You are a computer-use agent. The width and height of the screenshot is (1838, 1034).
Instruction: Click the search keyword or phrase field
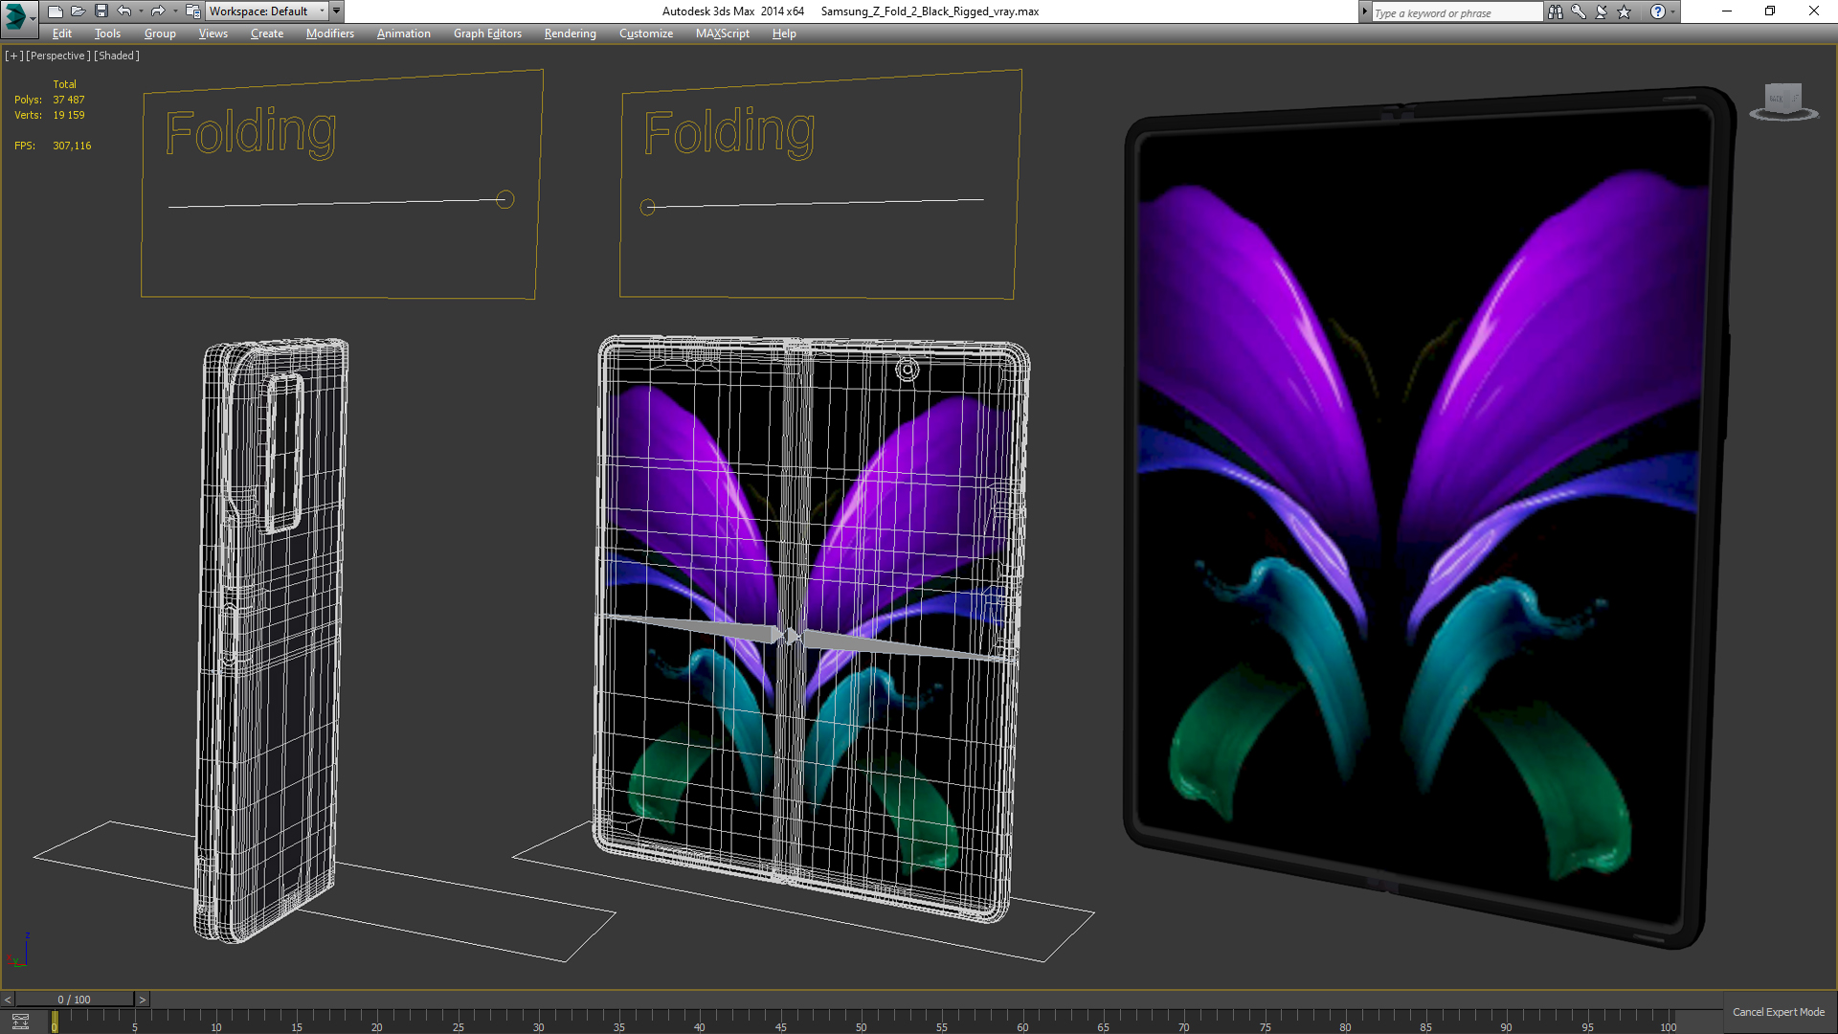(x=1455, y=12)
